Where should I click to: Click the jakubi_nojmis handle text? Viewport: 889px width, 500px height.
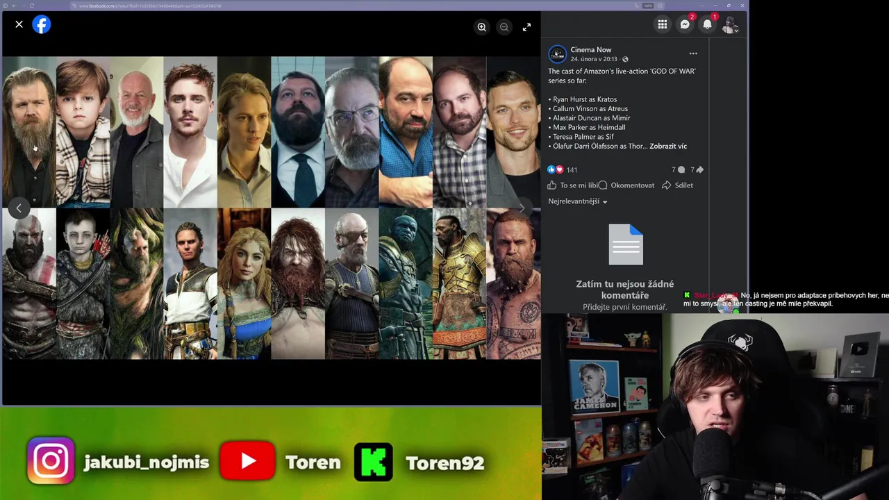pyautogui.click(x=147, y=463)
